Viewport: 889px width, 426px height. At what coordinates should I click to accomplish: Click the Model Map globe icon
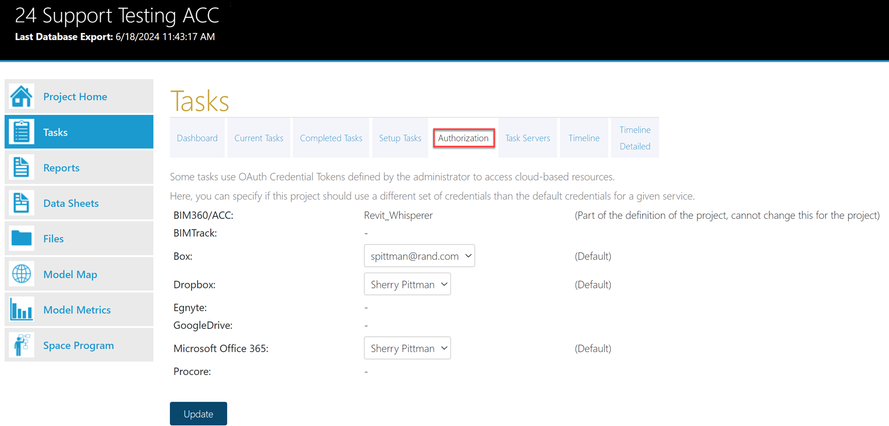[21, 274]
